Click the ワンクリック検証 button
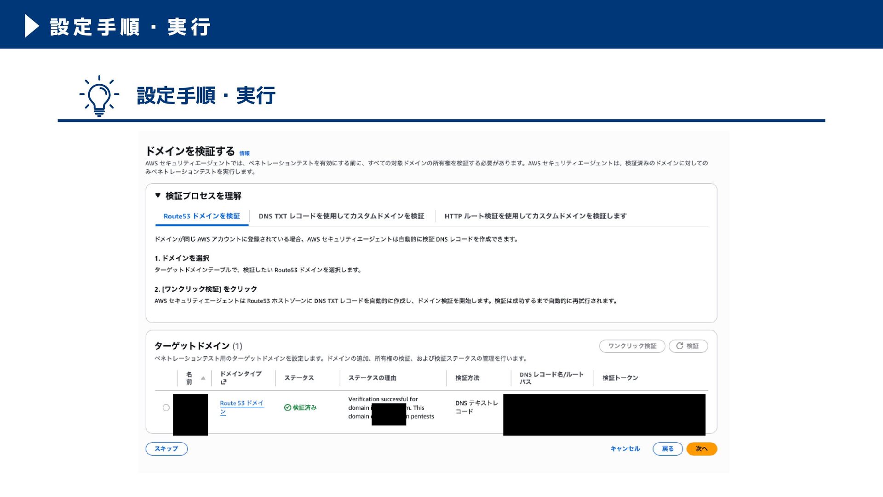The width and height of the screenshot is (883, 497). pyautogui.click(x=632, y=346)
